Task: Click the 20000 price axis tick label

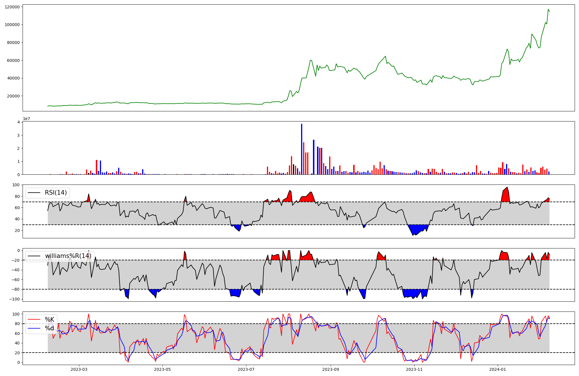Action: [x=13, y=96]
